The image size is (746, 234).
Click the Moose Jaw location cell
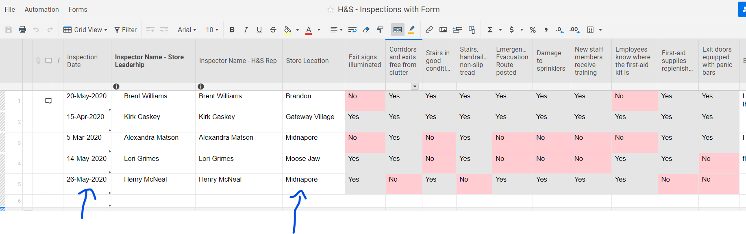point(313,163)
